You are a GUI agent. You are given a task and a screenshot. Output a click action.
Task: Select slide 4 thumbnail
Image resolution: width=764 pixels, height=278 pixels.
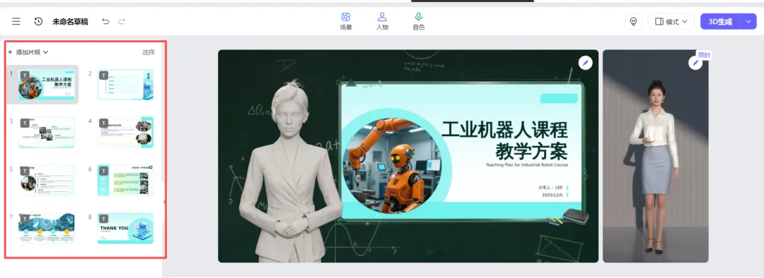click(x=125, y=132)
